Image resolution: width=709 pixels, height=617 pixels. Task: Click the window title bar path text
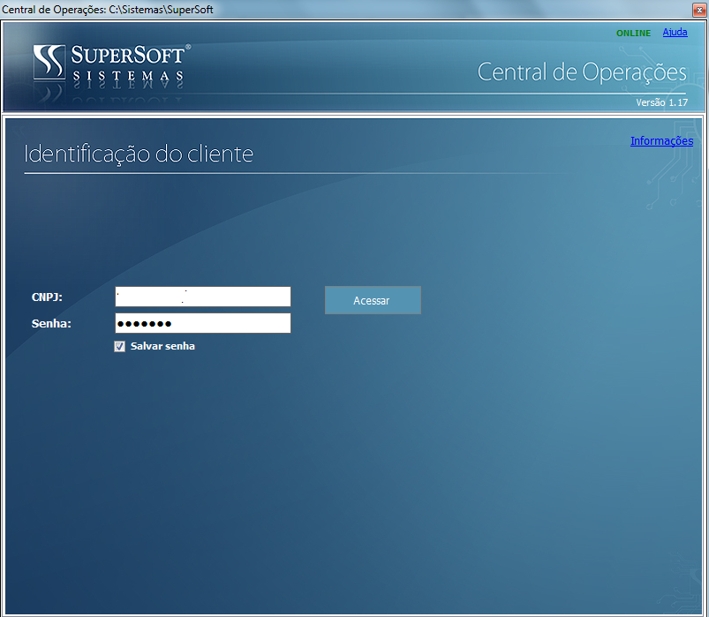click(x=108, y=10)
